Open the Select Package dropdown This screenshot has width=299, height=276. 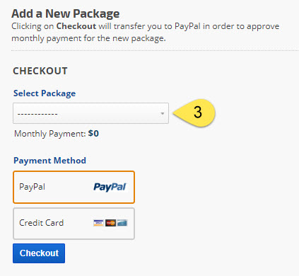tap(90, 113)
